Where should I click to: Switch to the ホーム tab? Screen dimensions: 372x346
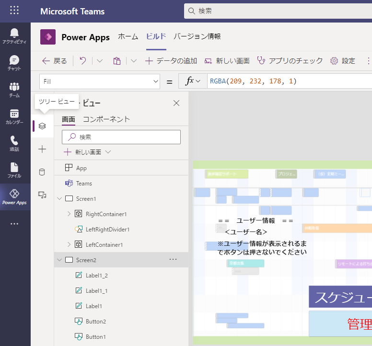tap(128, 36)
